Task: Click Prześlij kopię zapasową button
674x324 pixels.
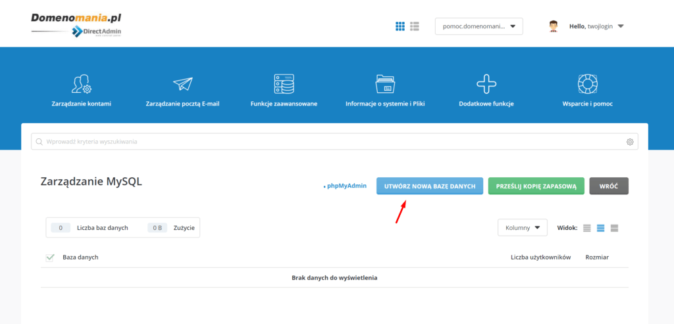Action: coord(536,186)
